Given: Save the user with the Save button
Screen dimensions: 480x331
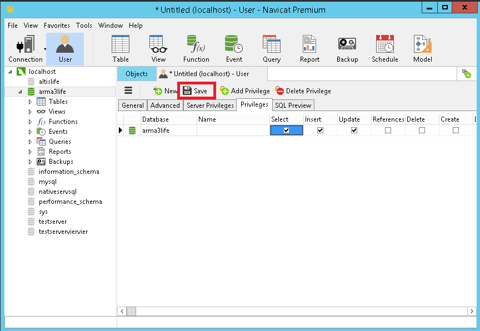Looking at the screenshot, I should 197,91.
